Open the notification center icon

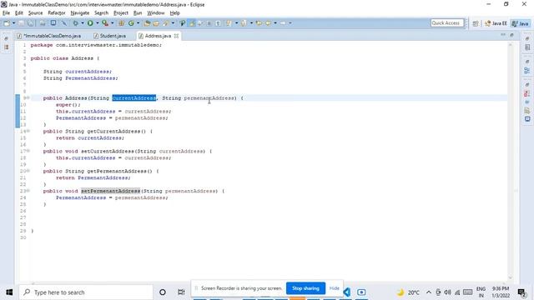tap(521, 292)
